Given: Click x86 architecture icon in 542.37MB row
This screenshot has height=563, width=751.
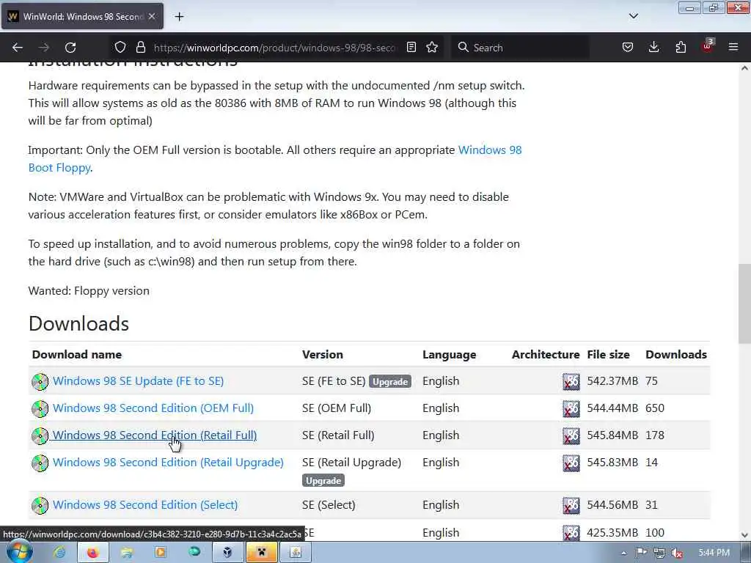Looking at the screenshot, I should click(x=571, y=381).
